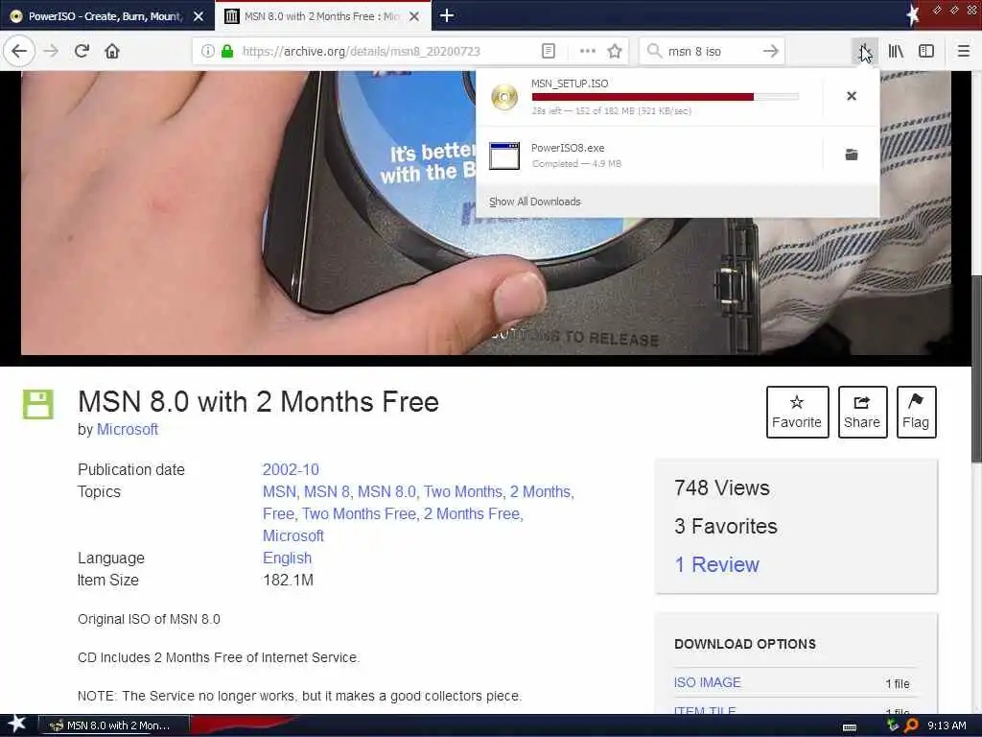Screen dimensions: 982x737
Task: Click the English language link
Action: click(287, 558)
